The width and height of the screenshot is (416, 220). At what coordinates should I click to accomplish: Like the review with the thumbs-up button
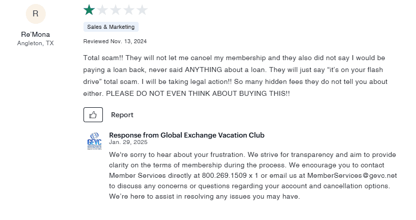(93, 115)
